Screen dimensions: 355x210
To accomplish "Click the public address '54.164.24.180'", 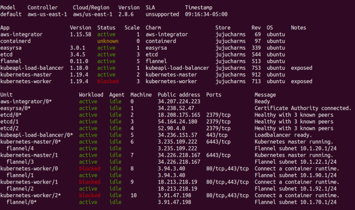I will click(177, 121).
